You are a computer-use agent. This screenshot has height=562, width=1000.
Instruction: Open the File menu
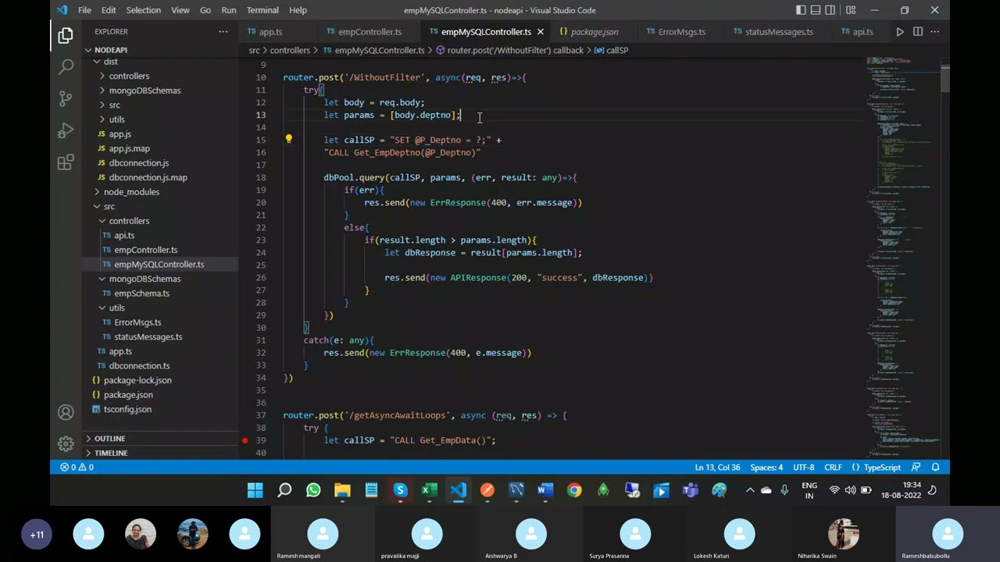coord(84,10)
